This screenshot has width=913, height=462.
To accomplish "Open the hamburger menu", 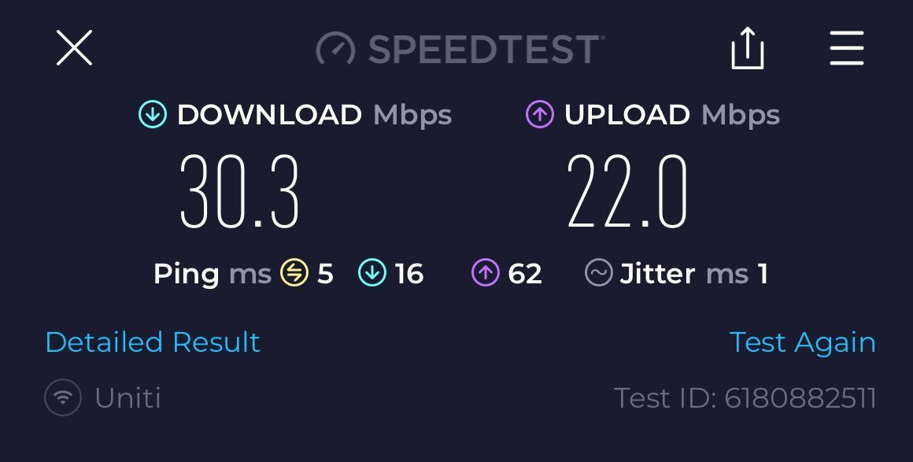I will 847,48.
